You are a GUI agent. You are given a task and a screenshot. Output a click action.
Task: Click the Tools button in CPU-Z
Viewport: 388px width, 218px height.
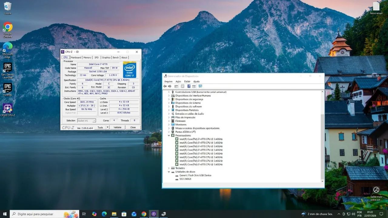click(x=100, y=127)
